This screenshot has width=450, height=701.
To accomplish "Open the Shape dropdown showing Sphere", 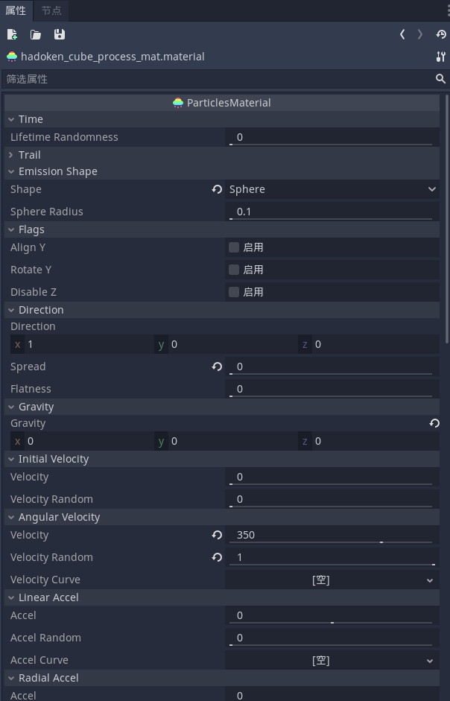I will (332, 189).
